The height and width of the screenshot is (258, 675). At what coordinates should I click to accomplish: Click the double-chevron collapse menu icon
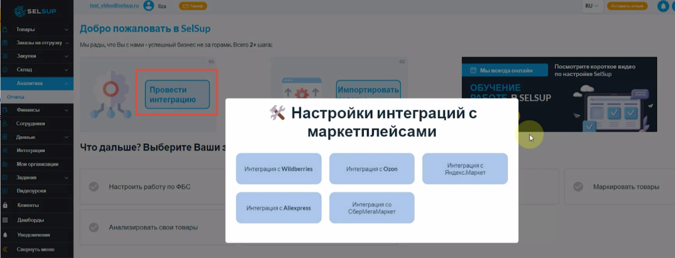coord(5,249)
